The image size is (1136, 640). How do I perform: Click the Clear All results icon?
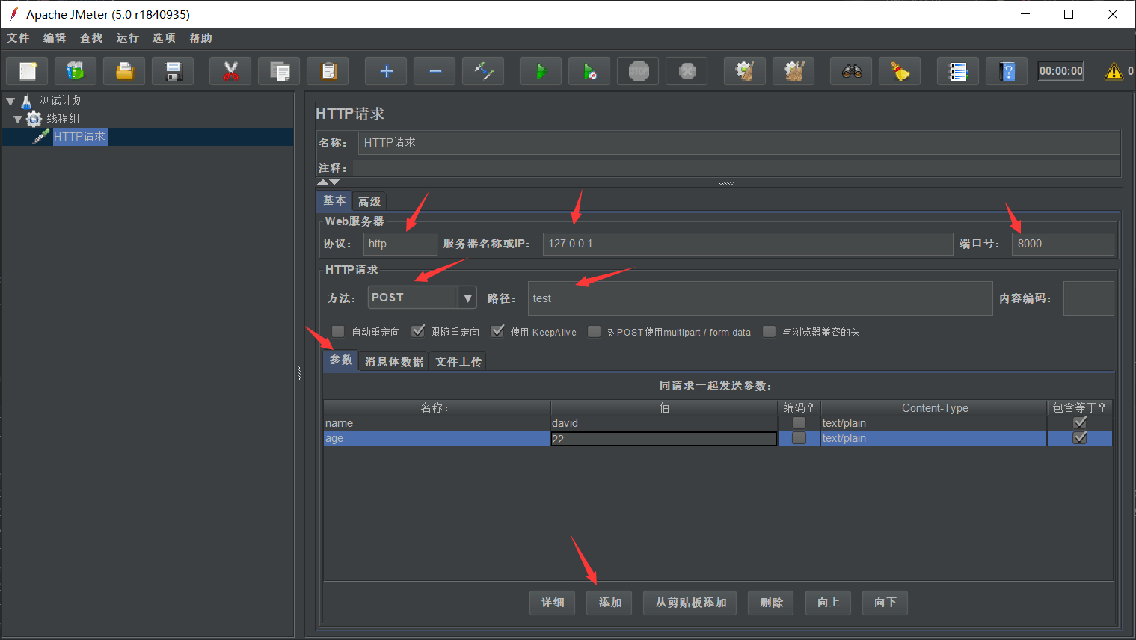click(x=793, y=71)
